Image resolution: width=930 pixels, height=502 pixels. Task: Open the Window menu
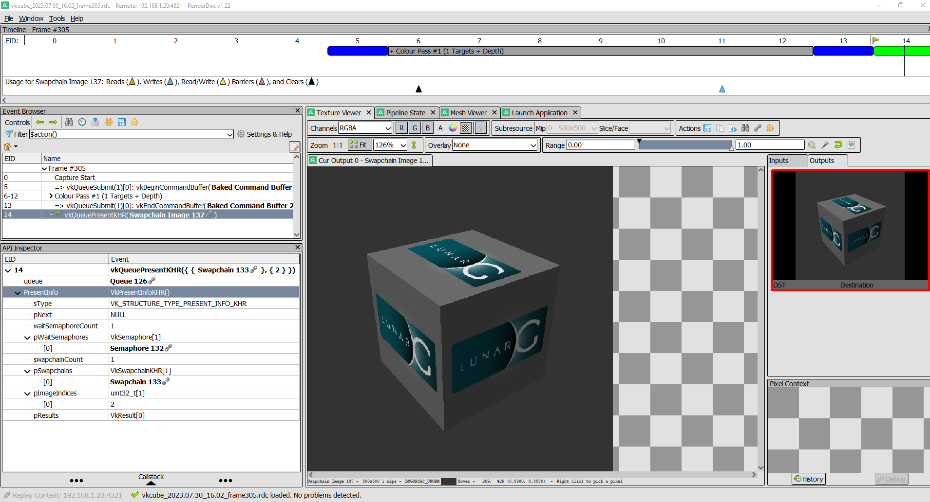point(31,18)
